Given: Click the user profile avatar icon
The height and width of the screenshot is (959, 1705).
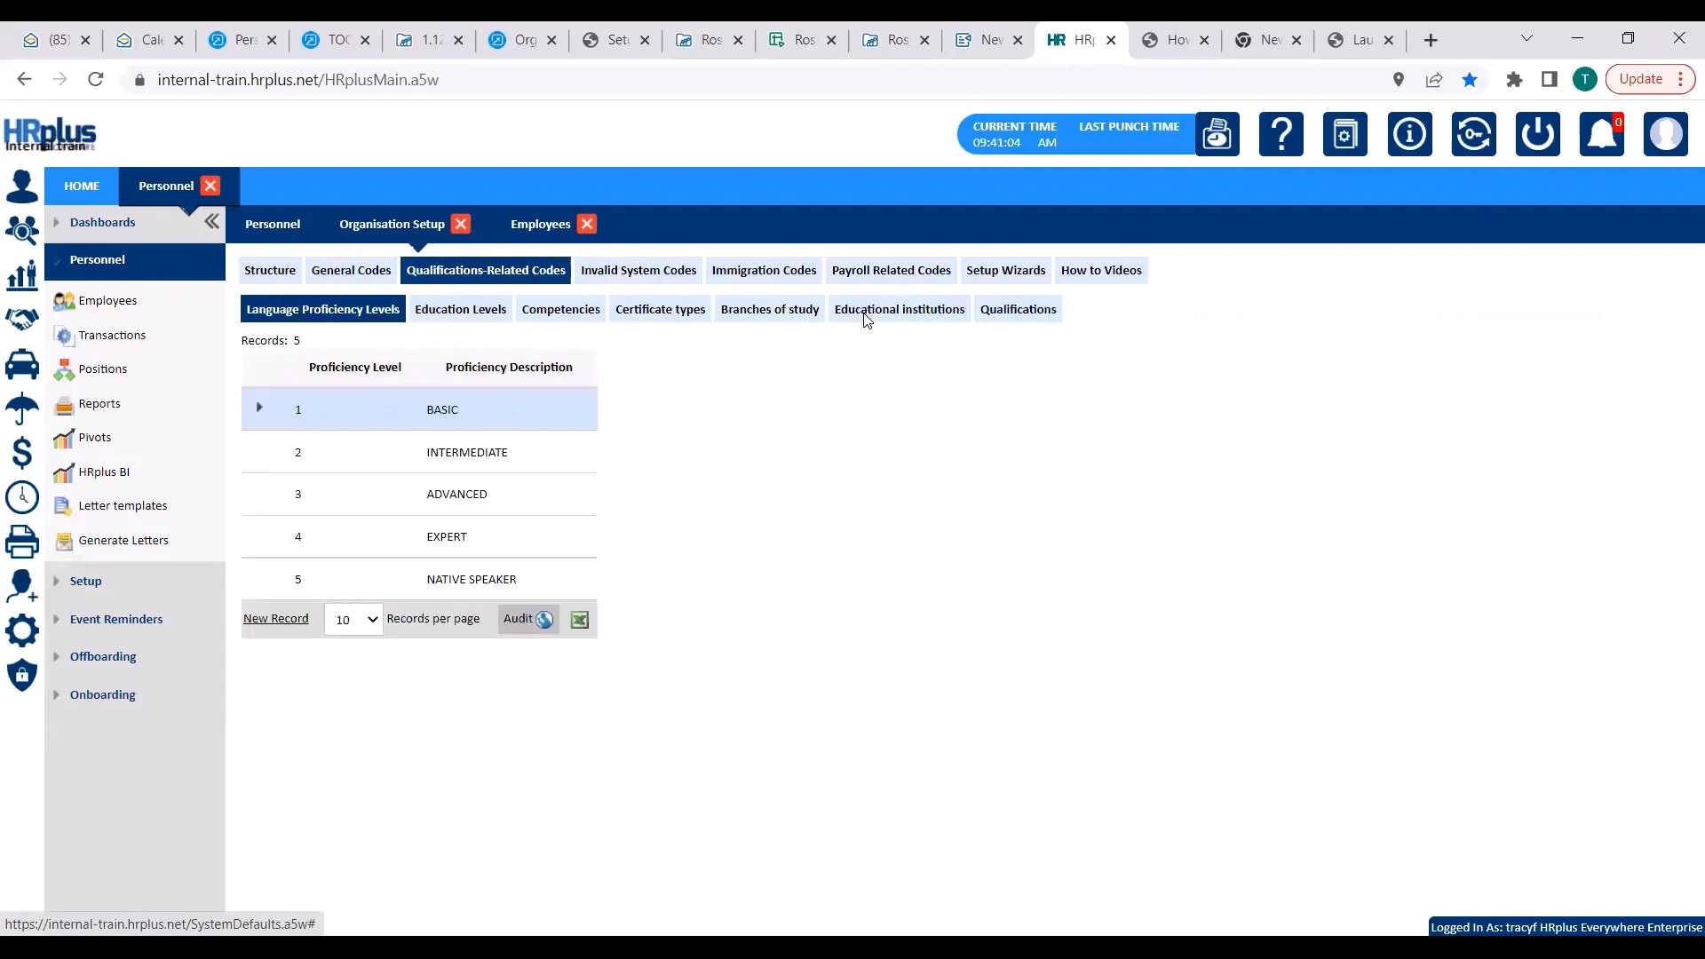Looking at the screenshot, I should tap(1667, 134).
